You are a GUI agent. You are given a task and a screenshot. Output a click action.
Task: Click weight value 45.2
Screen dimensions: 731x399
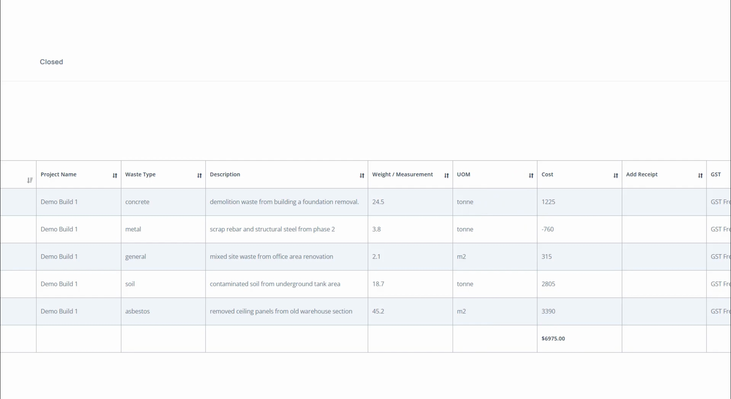click(378, 311)
